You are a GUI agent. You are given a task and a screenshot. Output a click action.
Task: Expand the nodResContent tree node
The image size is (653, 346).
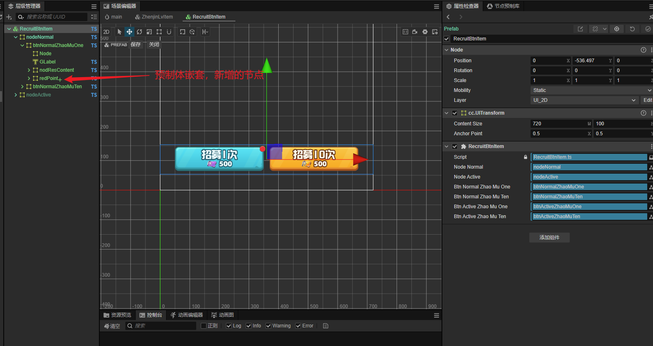tap(29, 70)
